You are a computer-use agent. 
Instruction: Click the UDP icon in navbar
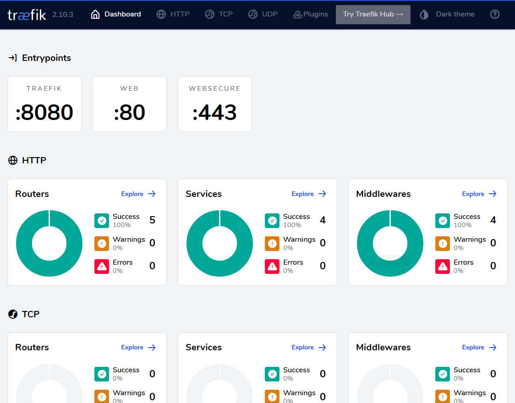coord(253,14)
